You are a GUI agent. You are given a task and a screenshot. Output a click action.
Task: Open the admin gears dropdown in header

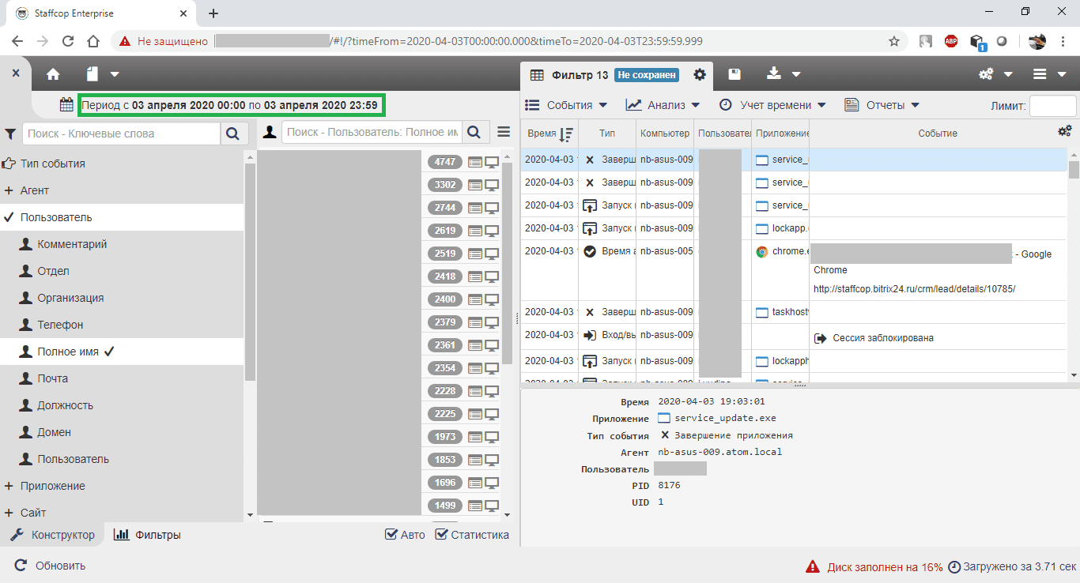995,74
